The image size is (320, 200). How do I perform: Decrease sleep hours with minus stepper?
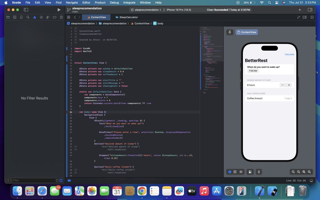point(283,85)
